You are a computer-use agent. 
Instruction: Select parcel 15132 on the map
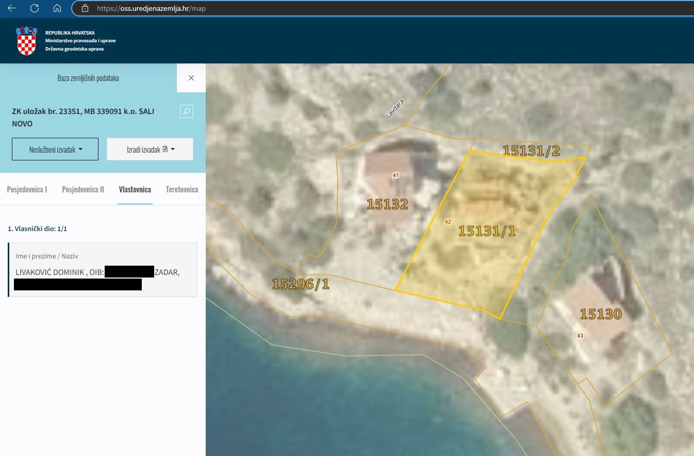[x=387, y=204]
